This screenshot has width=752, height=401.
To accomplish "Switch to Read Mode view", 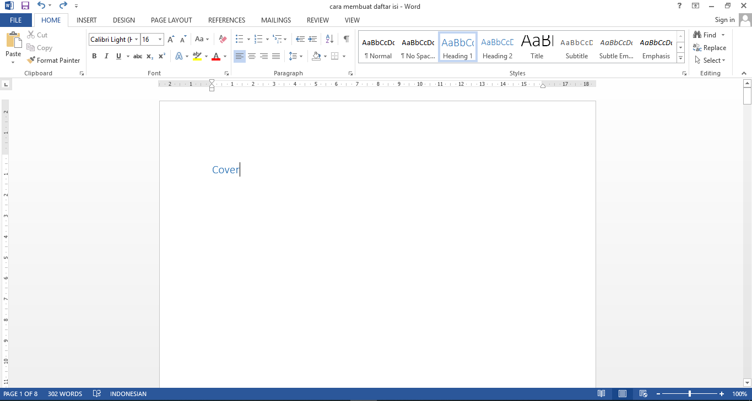I will point(602,394).
